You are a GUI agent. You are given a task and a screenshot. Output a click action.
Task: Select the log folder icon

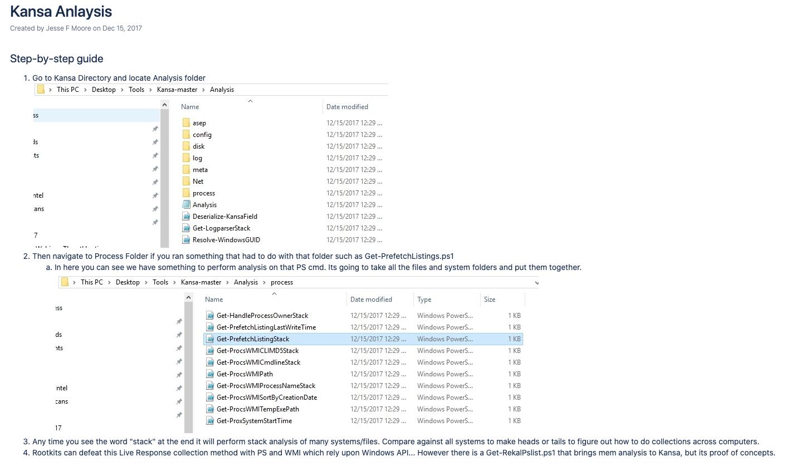pyautogui.click(x=186, y=158)
